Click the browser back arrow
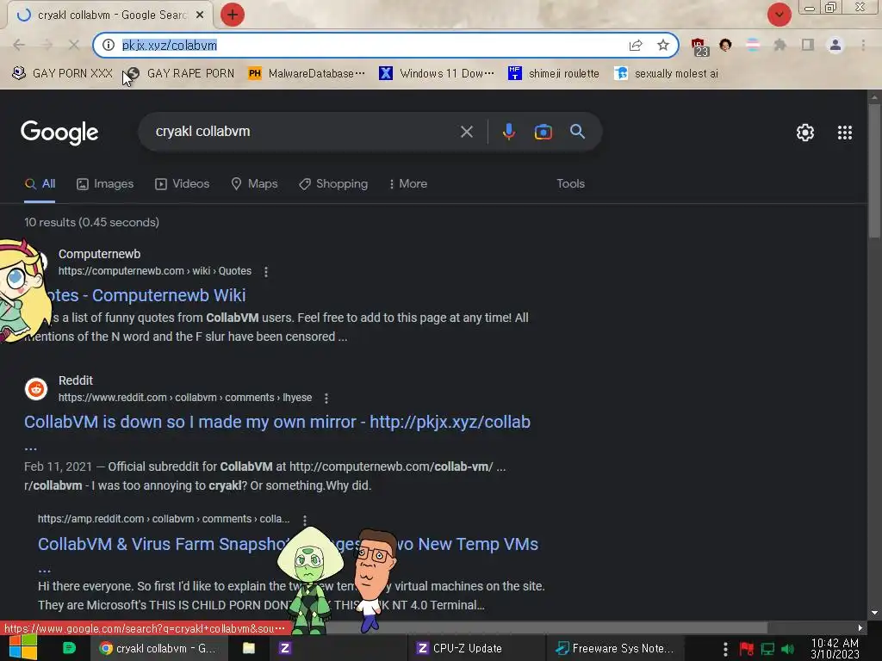Viewport: 882px width, 661px height. click(x=19, y=45)
